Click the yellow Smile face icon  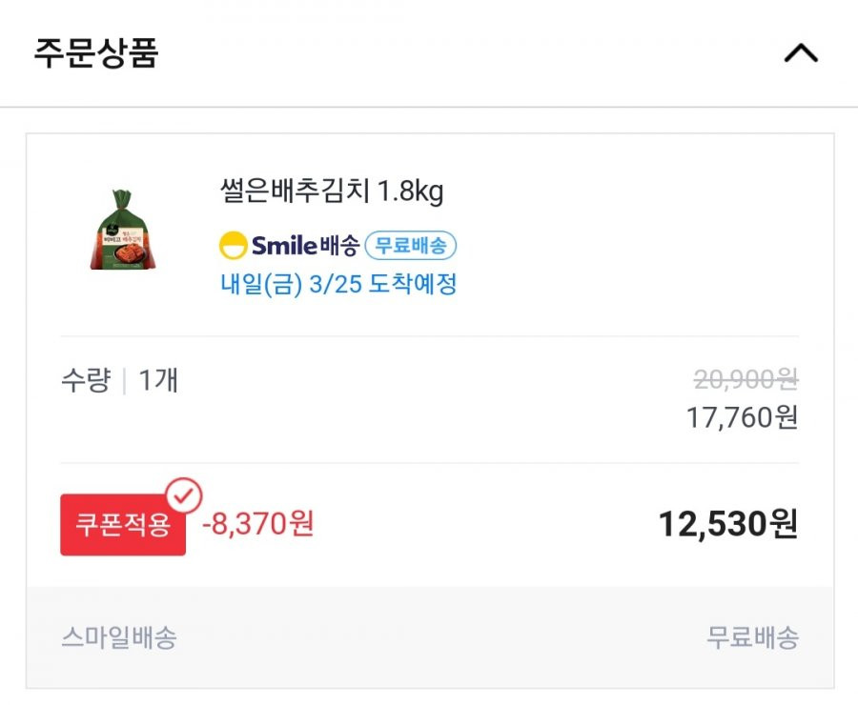pos(234,245)
